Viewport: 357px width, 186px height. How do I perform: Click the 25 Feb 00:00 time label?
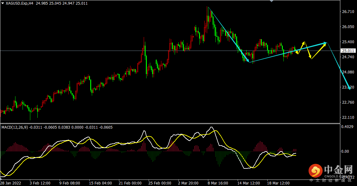click(x=160, y=183)
